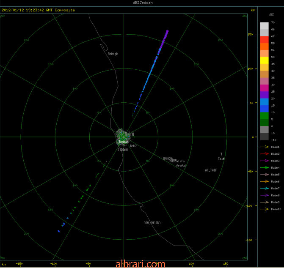Click the light blue 15-20 dBZ band

click(x=265, y=102)
